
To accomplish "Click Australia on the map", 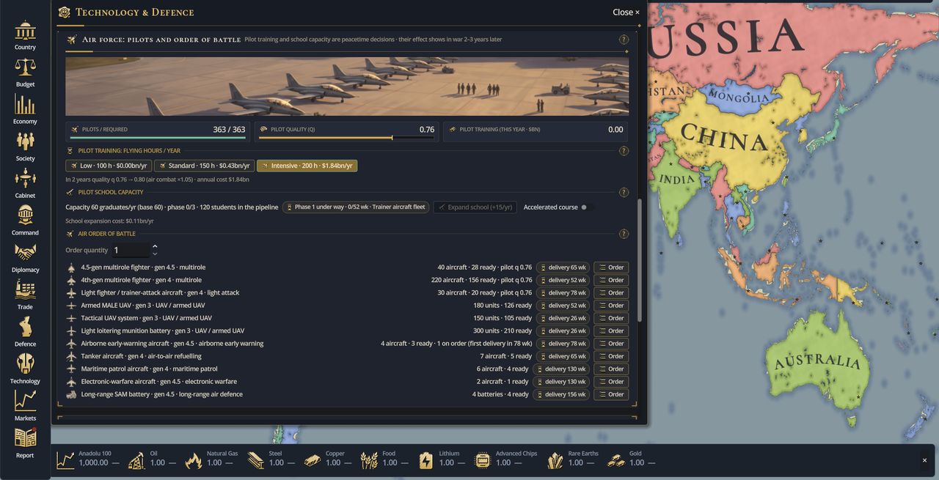I will click(817, 361).
